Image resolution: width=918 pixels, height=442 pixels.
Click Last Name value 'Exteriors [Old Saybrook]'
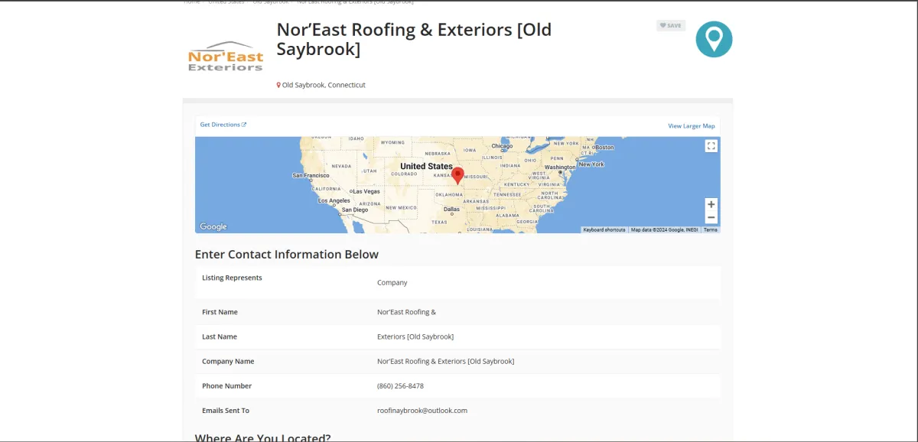(415, 337)
